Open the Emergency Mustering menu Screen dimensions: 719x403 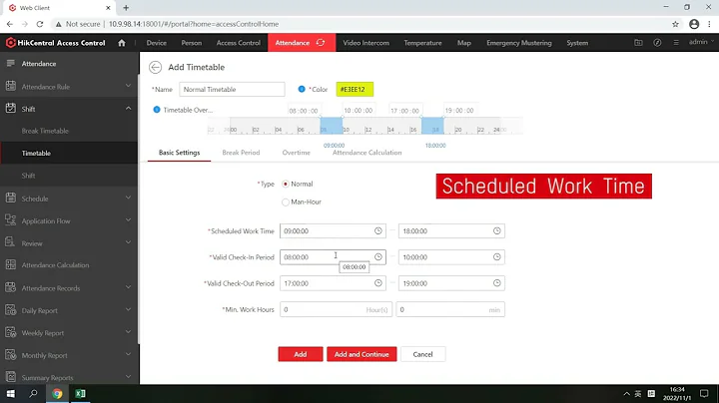[x=519, y=43]
